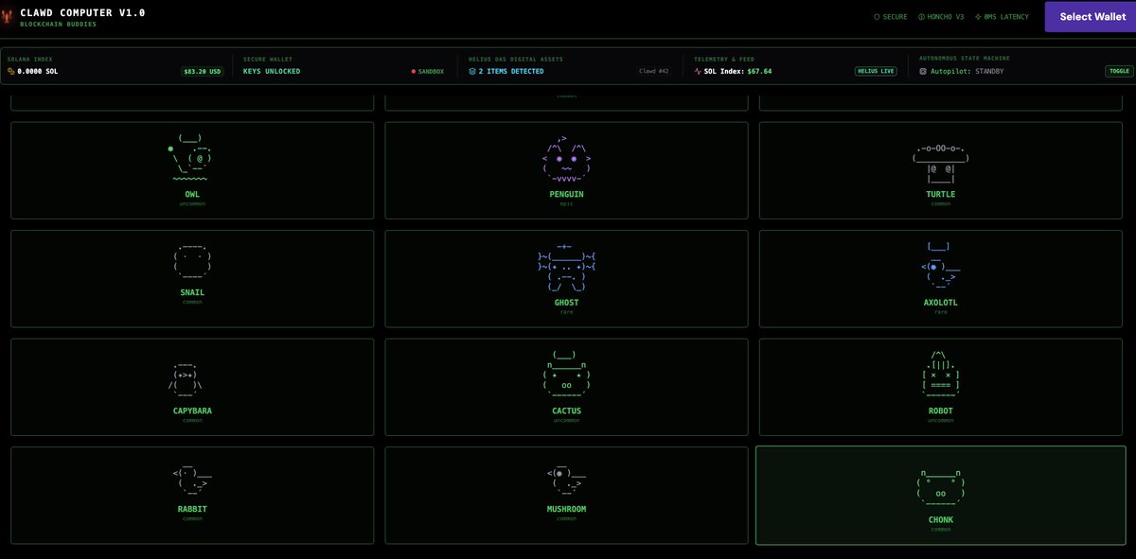Click the HELIUS LIVE badge
This screenshot has height=559, width=1136.
click(x=876, y=71)
